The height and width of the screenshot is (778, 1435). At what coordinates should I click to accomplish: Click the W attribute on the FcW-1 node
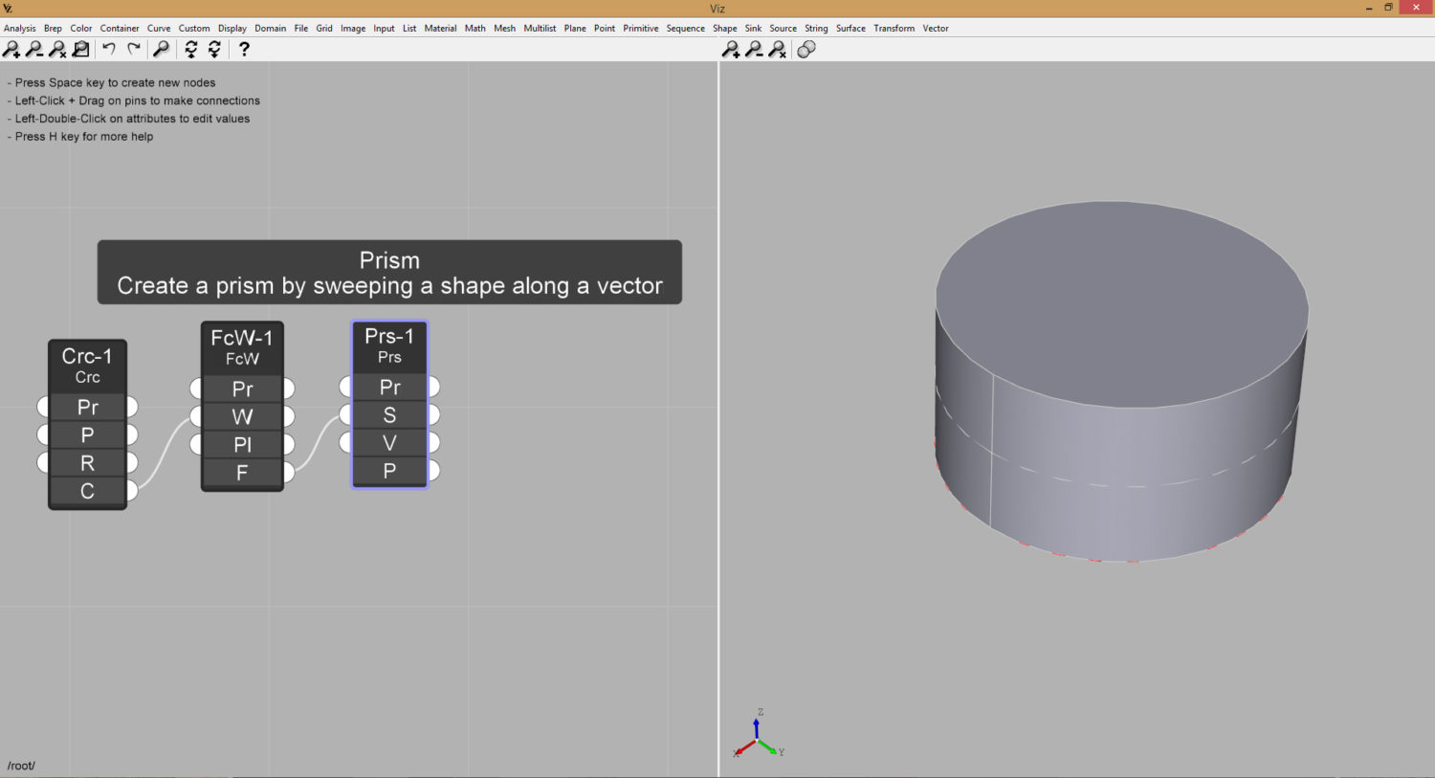pyautogui.click(x=242, y=416)
